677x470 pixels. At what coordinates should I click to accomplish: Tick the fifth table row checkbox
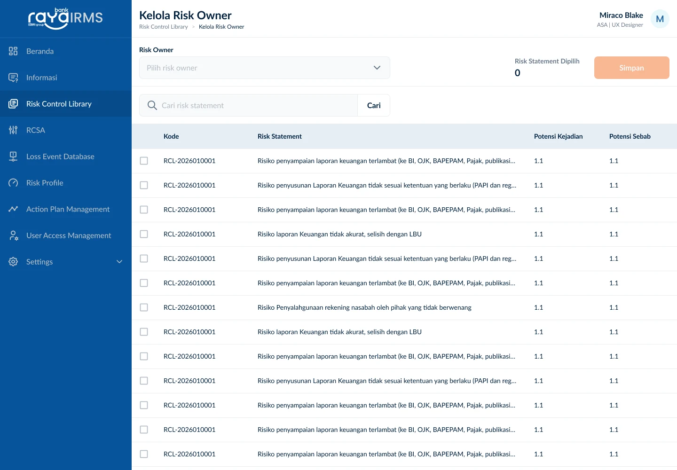tap(144, 258)
